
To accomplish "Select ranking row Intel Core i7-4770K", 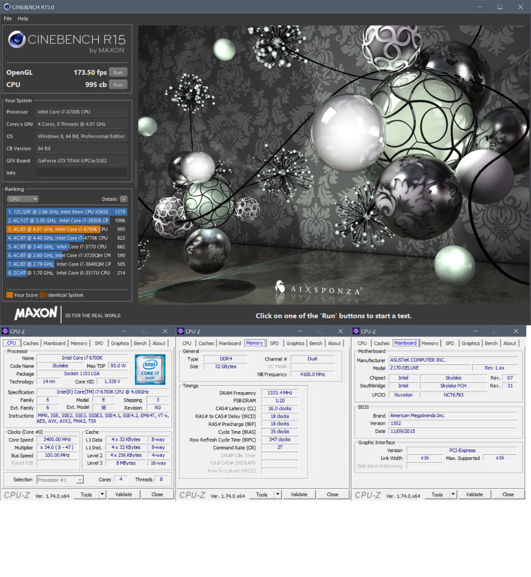I will click(67, 238).
